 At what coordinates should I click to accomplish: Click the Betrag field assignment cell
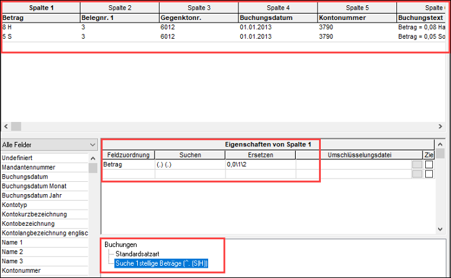click(129, 164)
